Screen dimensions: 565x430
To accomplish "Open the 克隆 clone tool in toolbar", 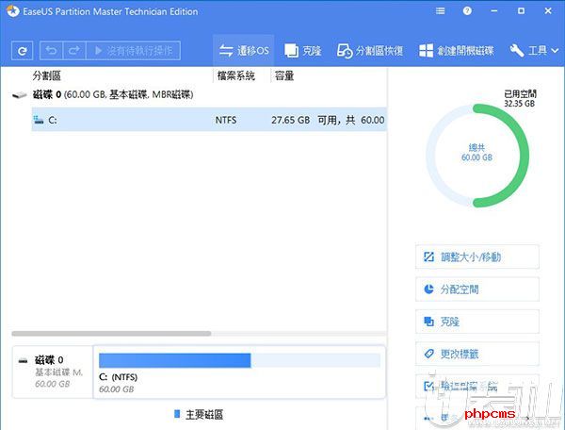I will coord(302,51).
